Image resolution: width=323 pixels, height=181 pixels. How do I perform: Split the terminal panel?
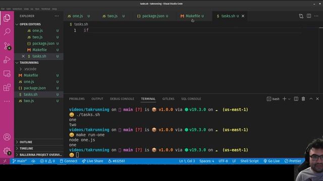(296, 99)
